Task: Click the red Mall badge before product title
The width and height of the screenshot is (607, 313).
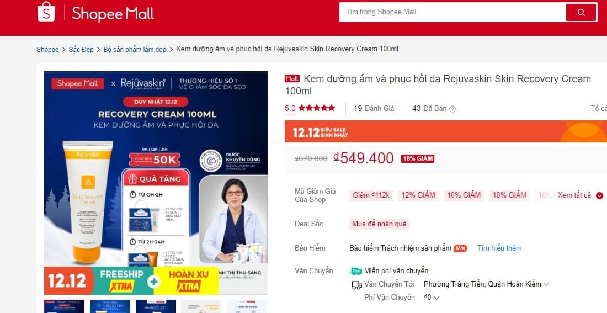Action: point(292,78)
